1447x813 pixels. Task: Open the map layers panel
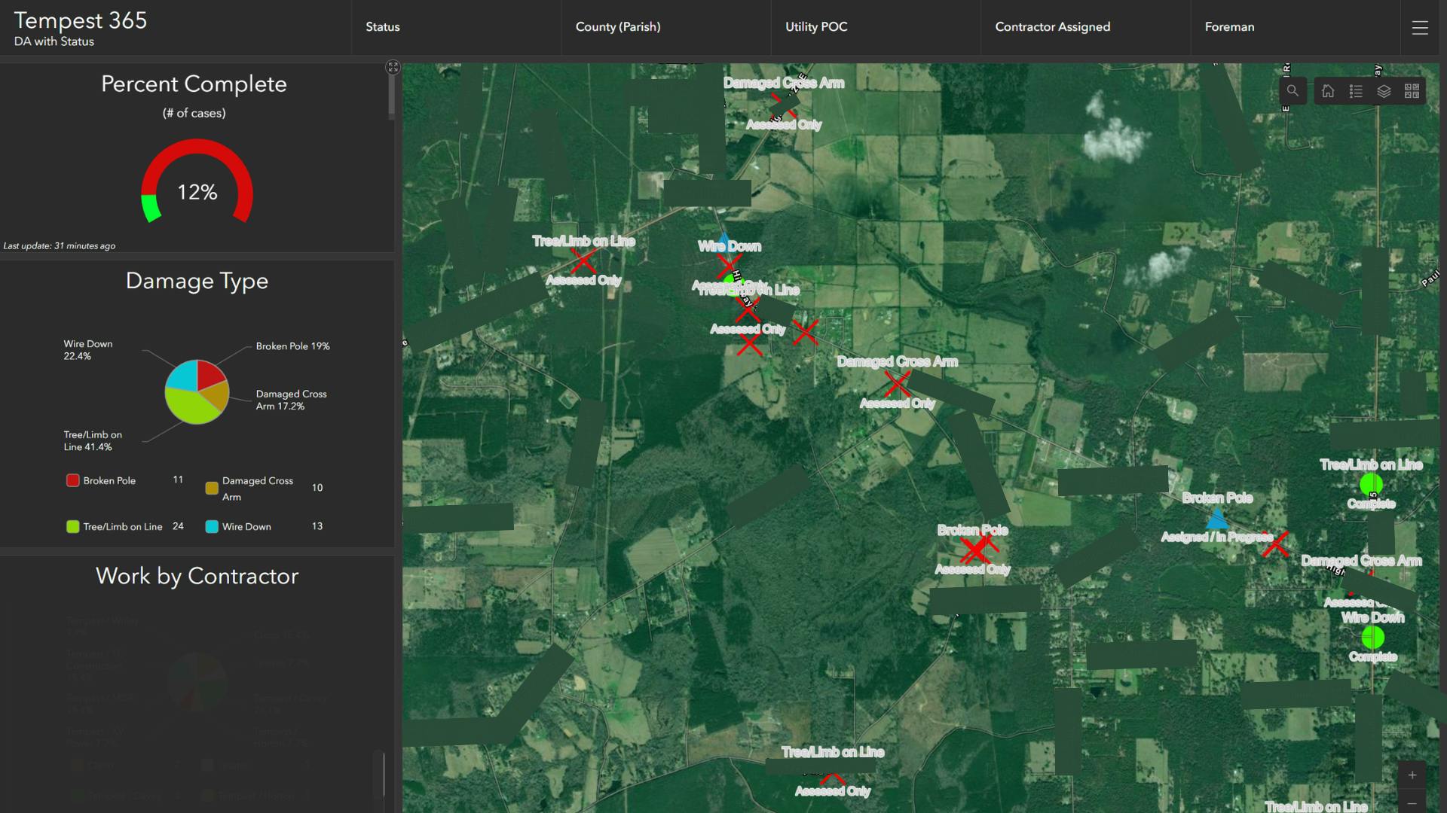coord(1384,91)
